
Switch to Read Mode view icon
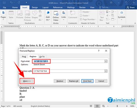[x=91, y=106]
